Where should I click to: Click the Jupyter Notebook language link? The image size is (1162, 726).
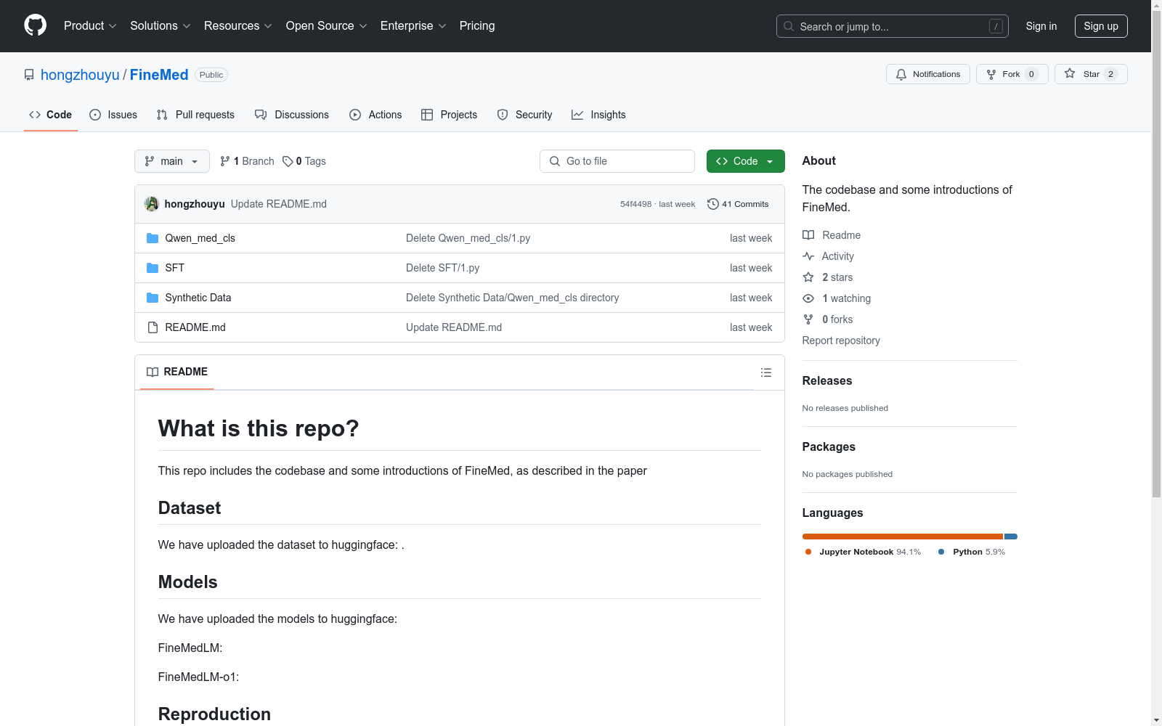coord(863,552)
